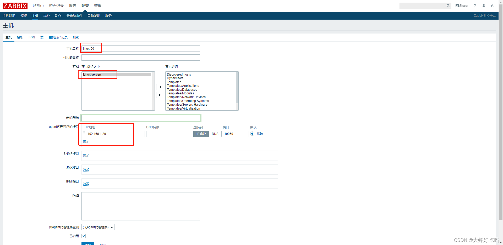
Task: Click the ZABBIX logo
Action: (x=15, y=6)
